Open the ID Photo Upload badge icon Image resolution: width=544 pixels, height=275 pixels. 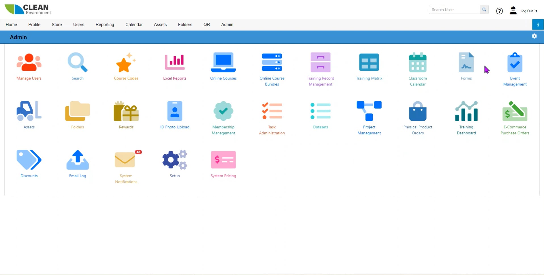[175, 111]
